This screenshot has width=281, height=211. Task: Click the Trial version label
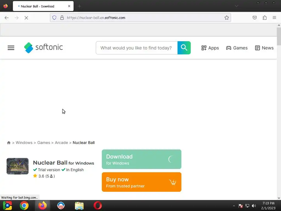pyautogui.click(x=47, y=170)
